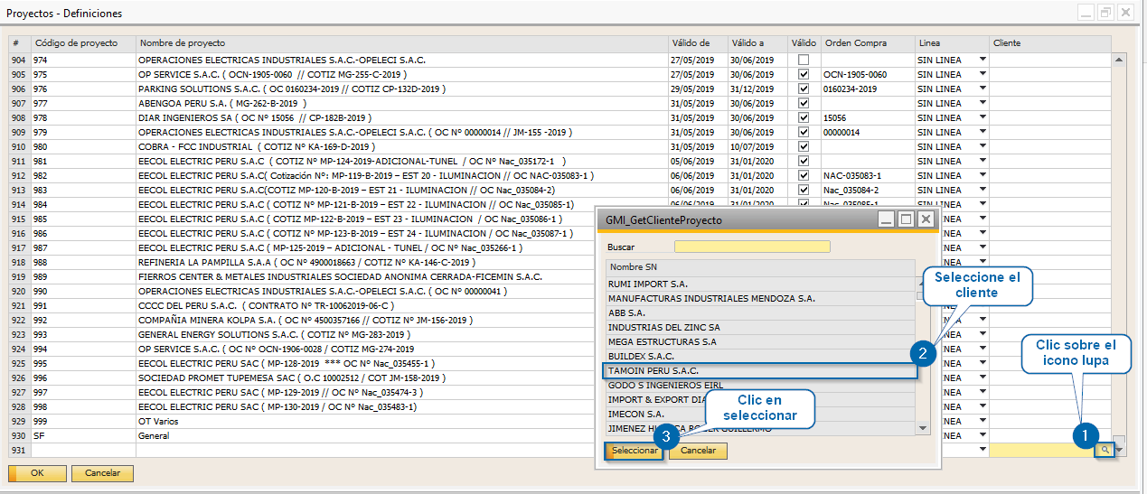Click Cancelar in the Proyectos window

[103, 473]
